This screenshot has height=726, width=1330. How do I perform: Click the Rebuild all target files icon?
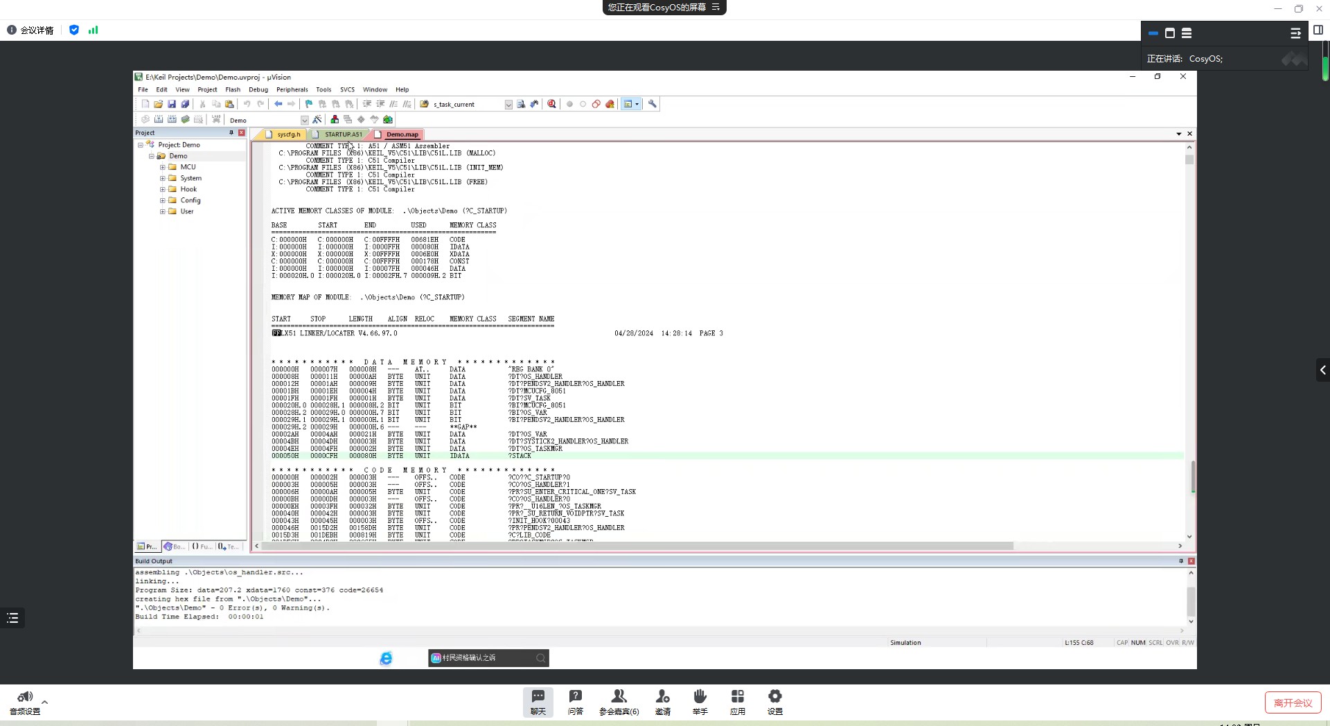(172, 119)
